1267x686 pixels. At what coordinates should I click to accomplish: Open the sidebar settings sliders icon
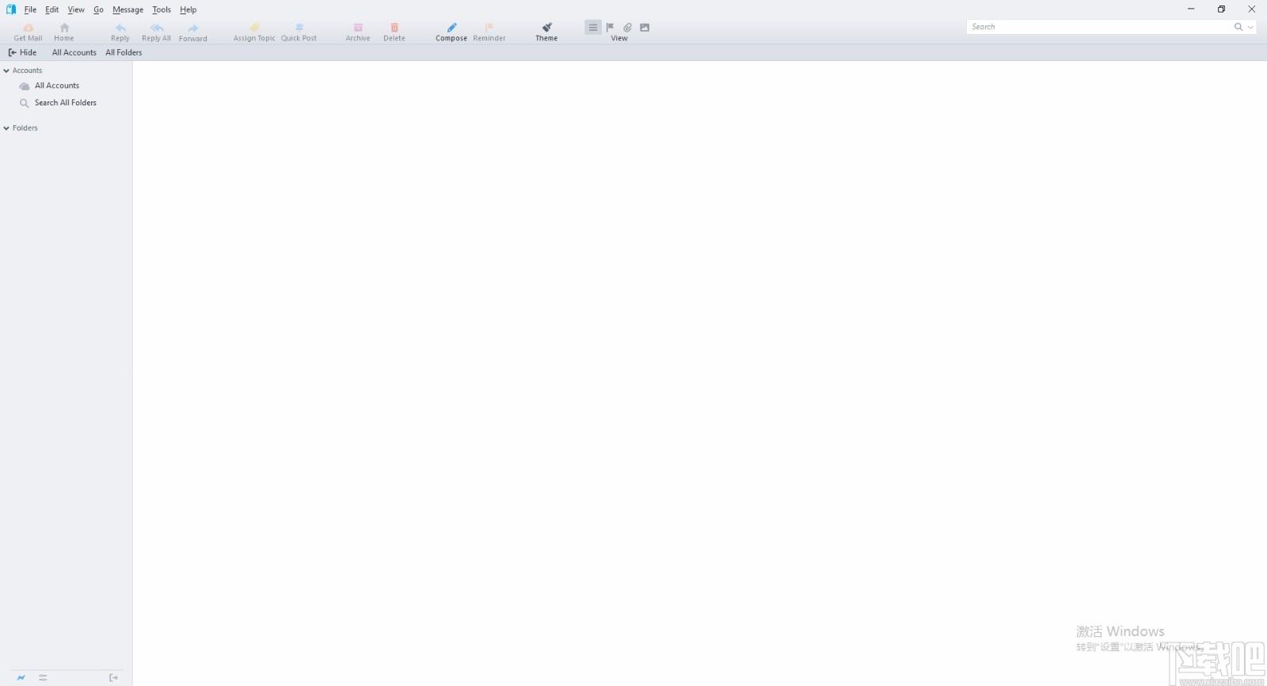(43, 677)
